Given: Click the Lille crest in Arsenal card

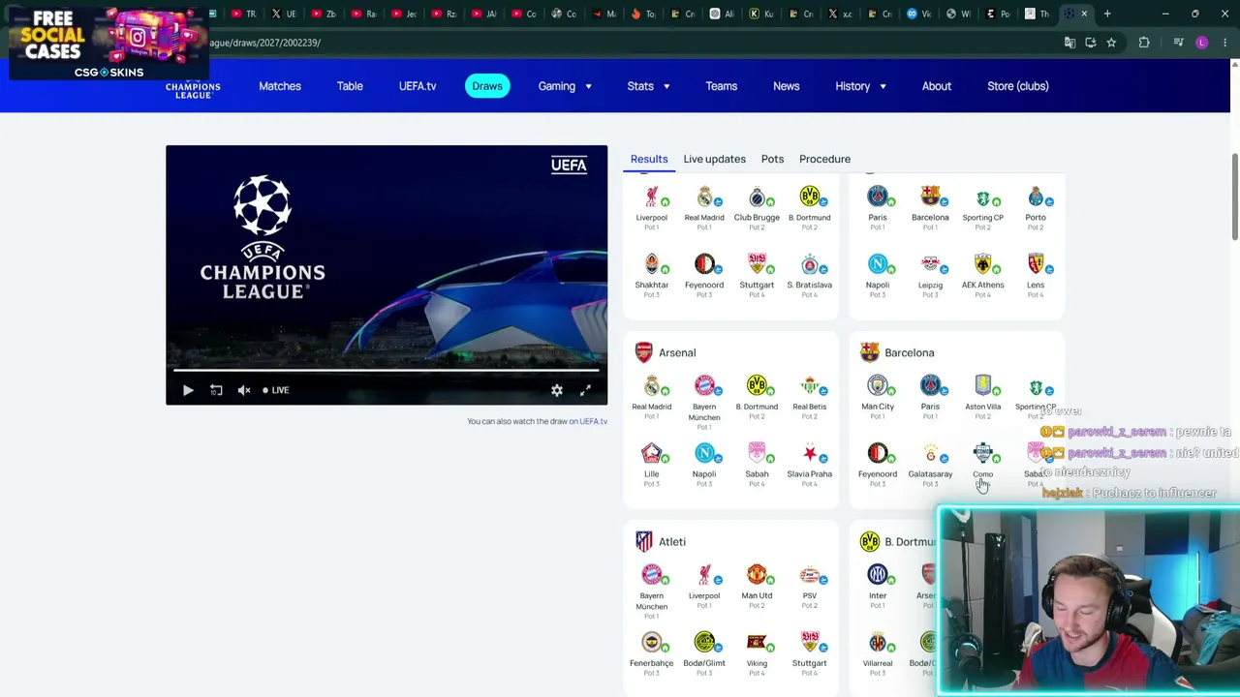Looking at the screenshot, I should pyautogui.click(x=652, y=453).
